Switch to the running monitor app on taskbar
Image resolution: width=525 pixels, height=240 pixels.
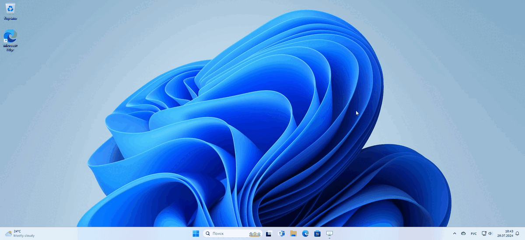(330, 233)
